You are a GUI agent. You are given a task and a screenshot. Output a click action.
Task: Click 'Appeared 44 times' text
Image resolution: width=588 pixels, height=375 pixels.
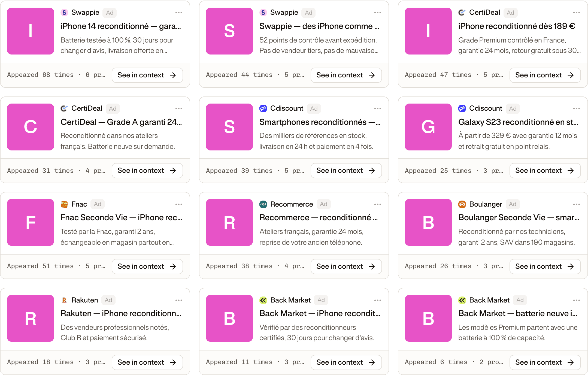click(x=239, y=75)
